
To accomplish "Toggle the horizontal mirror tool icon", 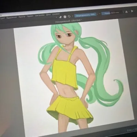I will 126,12.
